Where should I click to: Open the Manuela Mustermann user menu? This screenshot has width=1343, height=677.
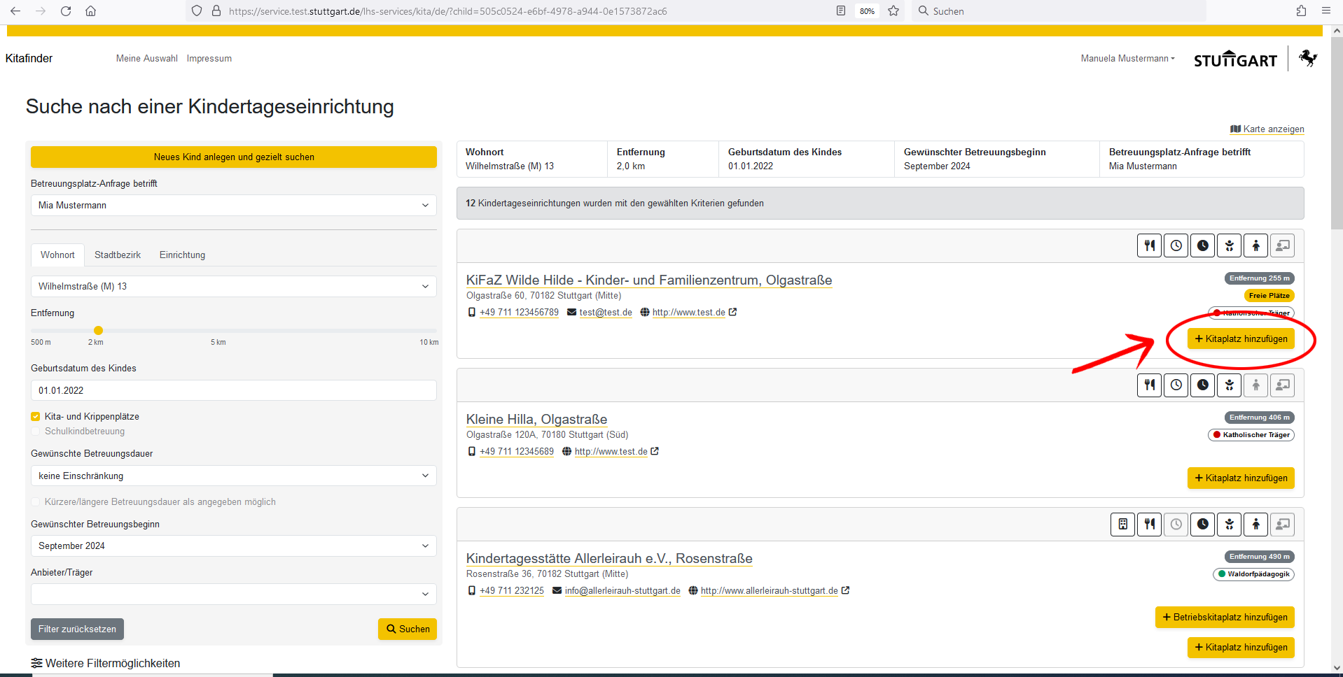(x=1127, y=59)
